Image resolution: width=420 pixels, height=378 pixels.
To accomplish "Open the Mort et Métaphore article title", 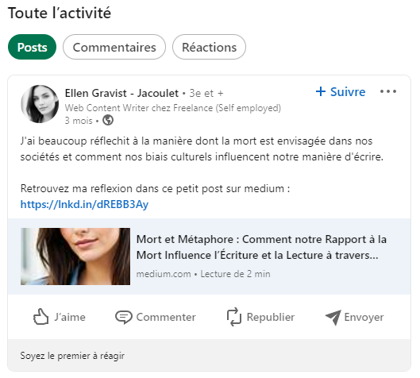I will click(261, 247).
